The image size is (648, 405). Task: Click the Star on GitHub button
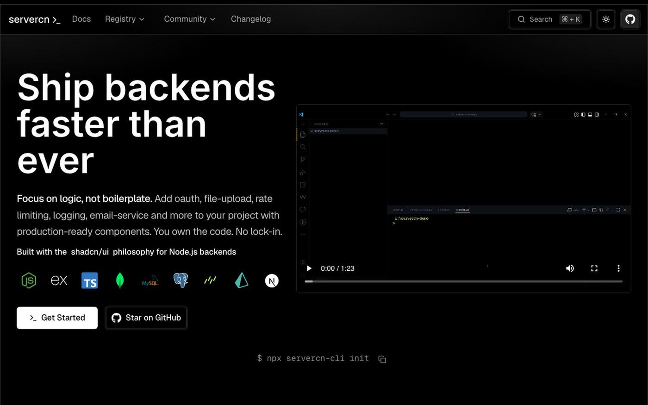[146, 318]
